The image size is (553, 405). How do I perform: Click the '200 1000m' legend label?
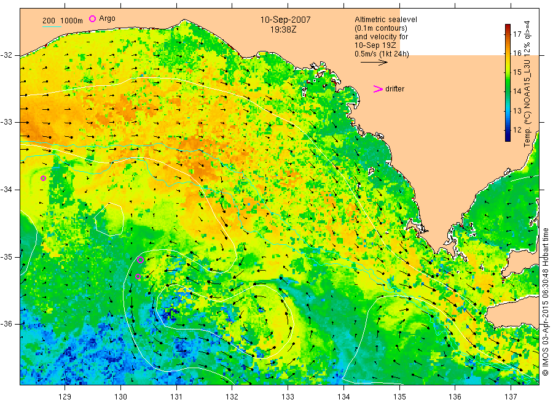[x=63, y=21]
